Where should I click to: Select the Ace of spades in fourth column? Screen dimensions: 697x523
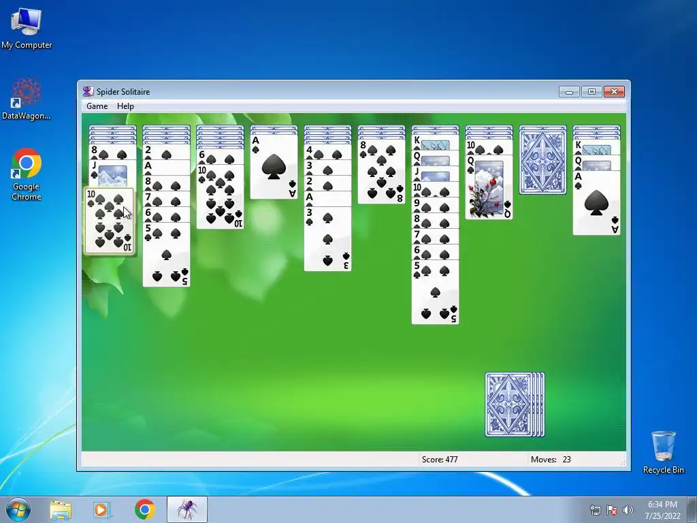point(274,167)
